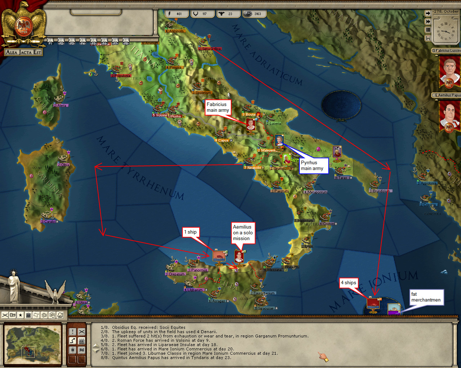
Task: Click the exclamation mark message filter
Action: pyautogui.click(x=72, y=332)
